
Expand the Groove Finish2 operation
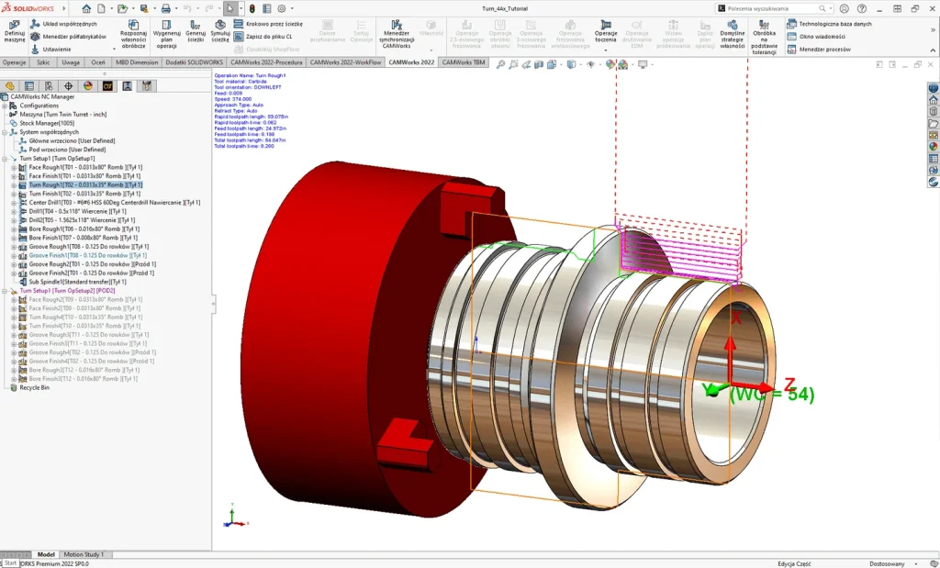tap(14, 273)
